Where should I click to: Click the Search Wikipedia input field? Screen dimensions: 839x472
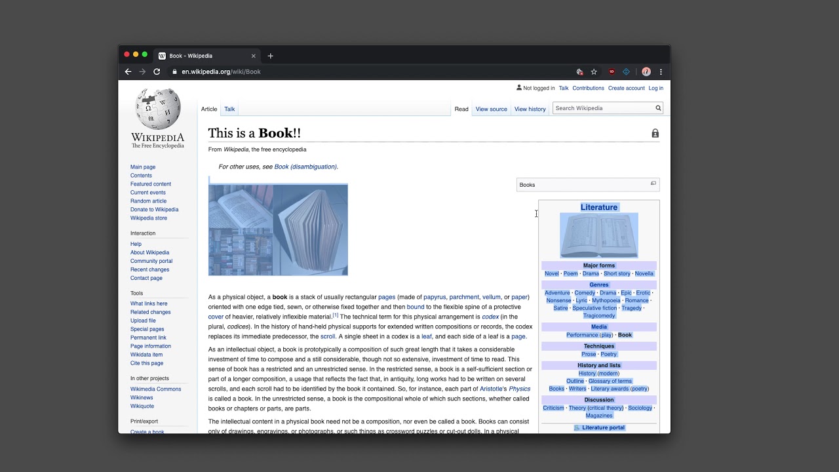click(603, 108)
